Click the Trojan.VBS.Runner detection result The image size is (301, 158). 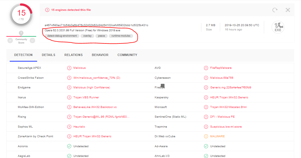coord(86,97)
